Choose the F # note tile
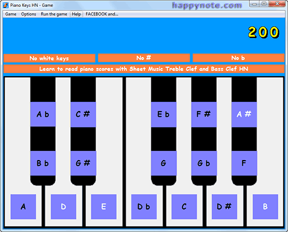288x232 pixels. (x=204, y=115)
